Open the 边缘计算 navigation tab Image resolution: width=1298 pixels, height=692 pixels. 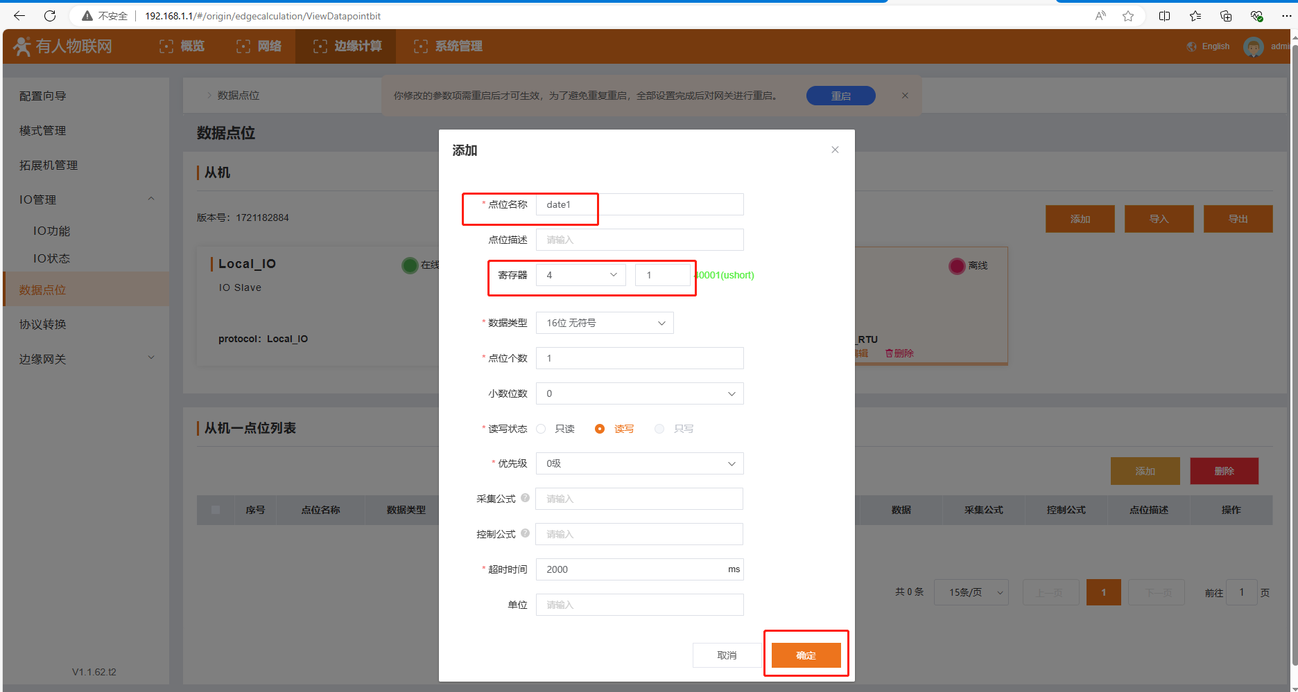click(347, 46)
